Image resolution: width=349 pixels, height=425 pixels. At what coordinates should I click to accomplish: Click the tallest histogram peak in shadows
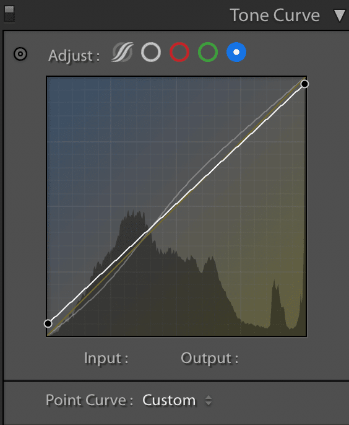(133, 216)
